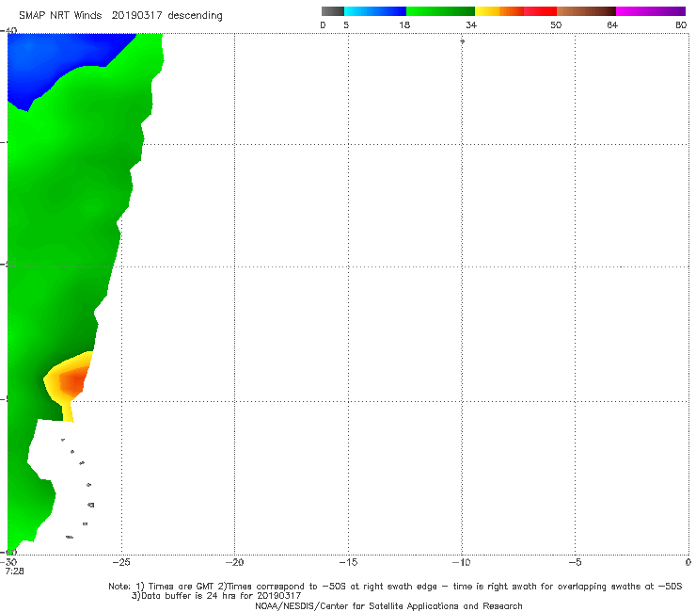Click the magenta-purple segment of the colorbar
Viewport: 696px width, 612px height.
tap(651, 11)
